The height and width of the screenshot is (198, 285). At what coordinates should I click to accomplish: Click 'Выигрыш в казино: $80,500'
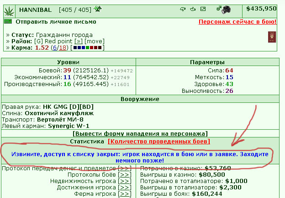click(x=183, y=175)
